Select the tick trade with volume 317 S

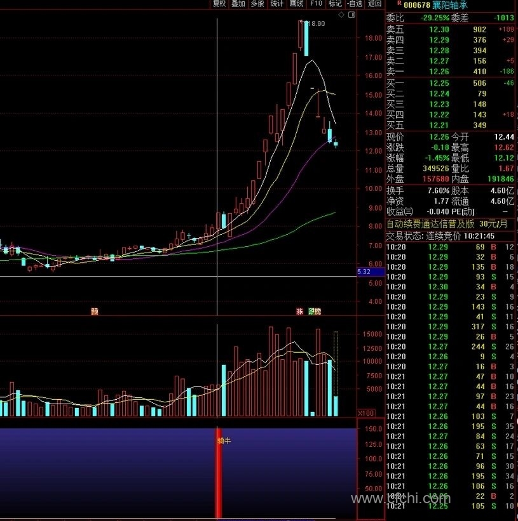pyautogui.click(x=450, y=327)
